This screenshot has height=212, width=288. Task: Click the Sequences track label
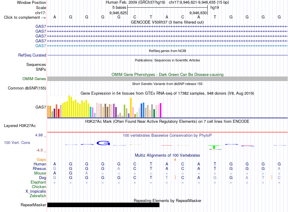coord(36,64)
